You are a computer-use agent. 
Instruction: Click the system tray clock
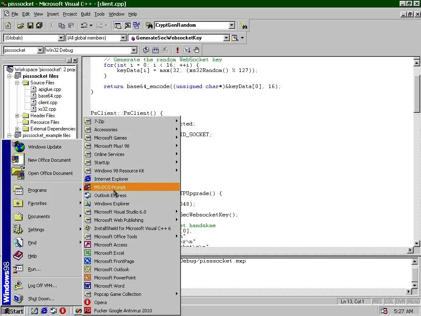[403, 311]
